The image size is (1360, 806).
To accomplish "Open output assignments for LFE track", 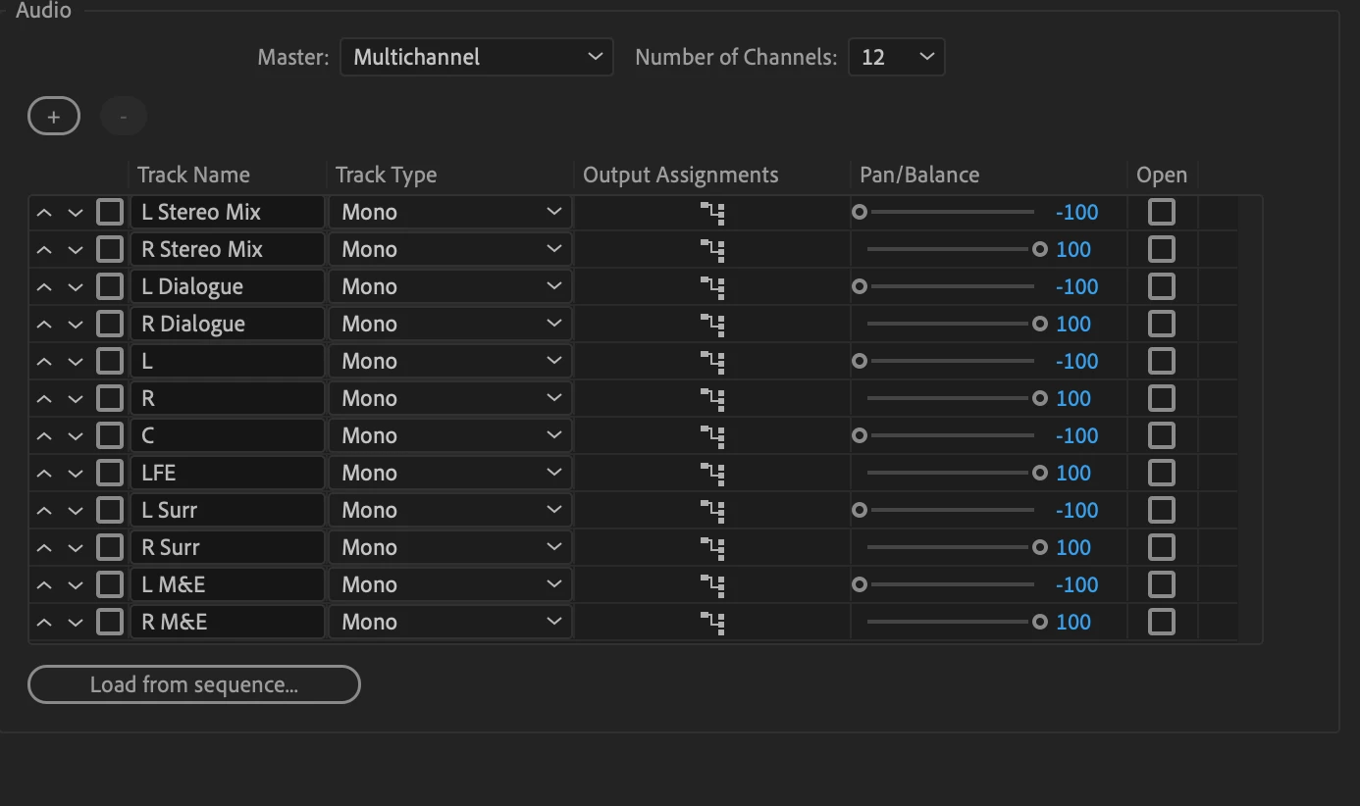I will point(712,474).
